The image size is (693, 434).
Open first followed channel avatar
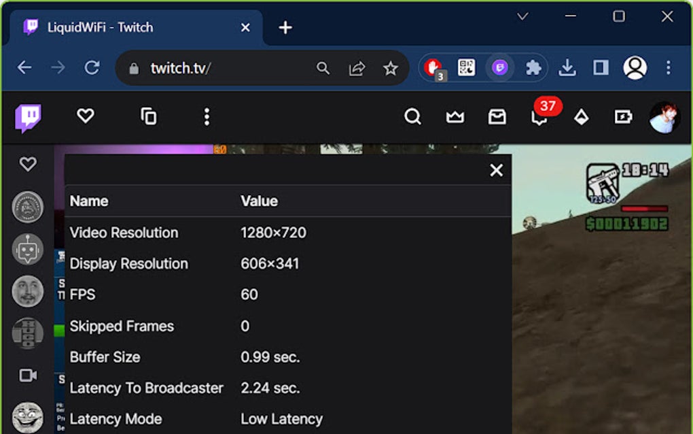point(28,207)
